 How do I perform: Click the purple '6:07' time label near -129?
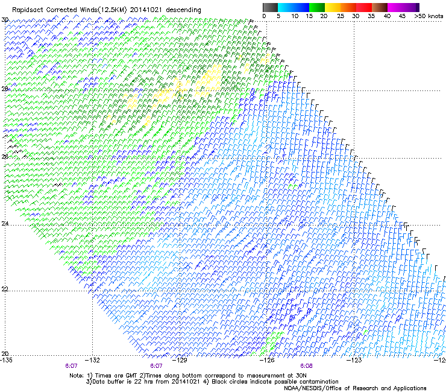(x=156, y=366)
